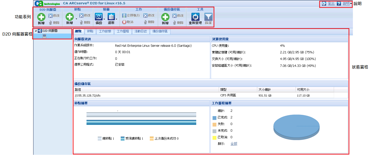Launch the 備份 wizard icon
The height and width of the screenshot is (155, 382).
99,17
